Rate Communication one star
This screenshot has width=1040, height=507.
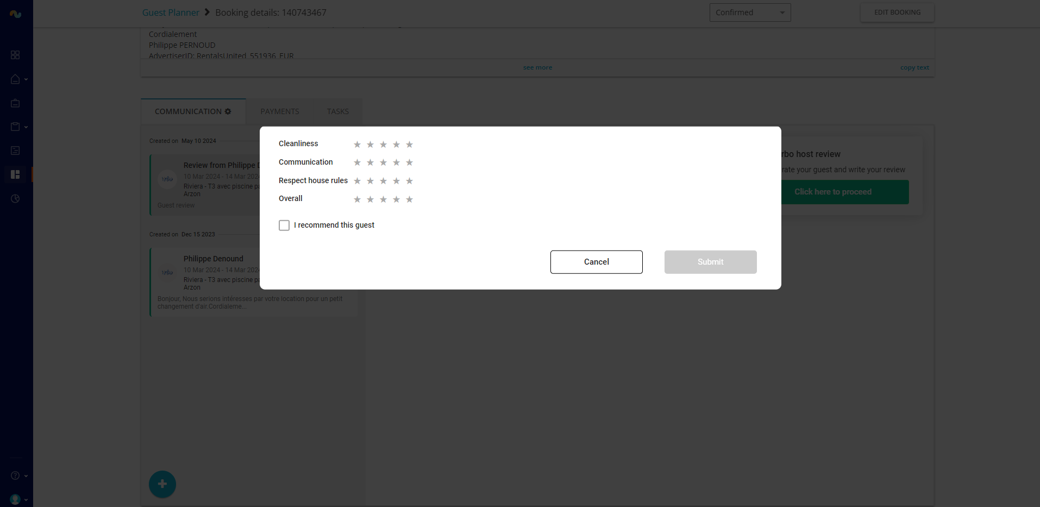pyautogui.click(x=357, y=162)
